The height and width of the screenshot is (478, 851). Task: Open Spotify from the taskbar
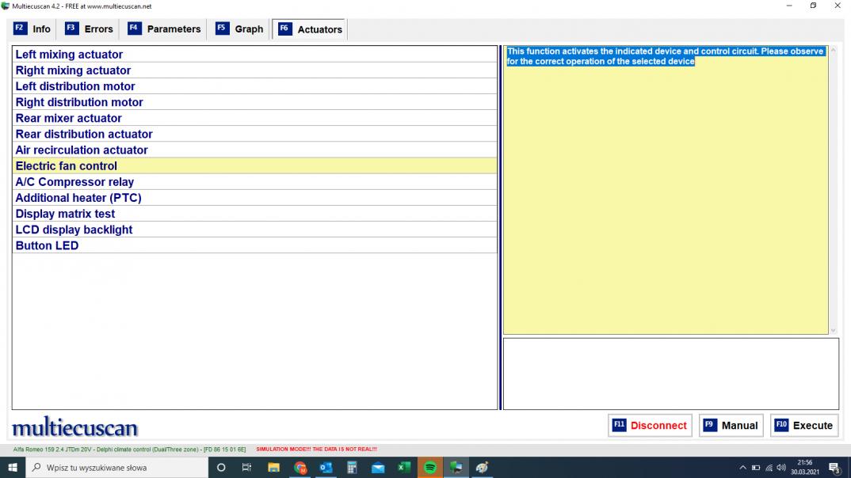[x=429, y=467]
